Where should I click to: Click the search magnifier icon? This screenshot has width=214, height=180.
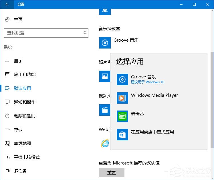tap(84, 33)
